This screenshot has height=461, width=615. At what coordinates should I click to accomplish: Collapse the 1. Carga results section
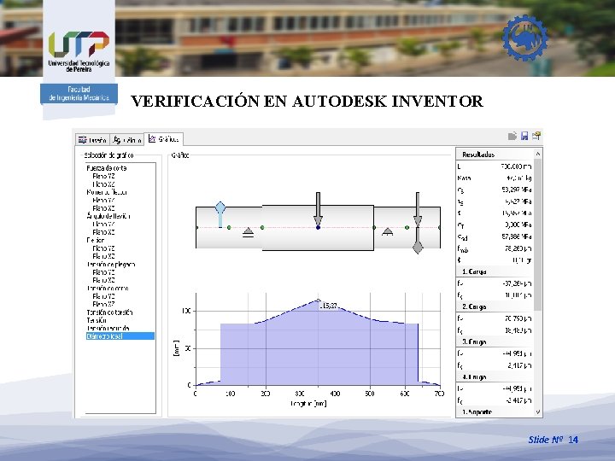(x=495, y=271)
